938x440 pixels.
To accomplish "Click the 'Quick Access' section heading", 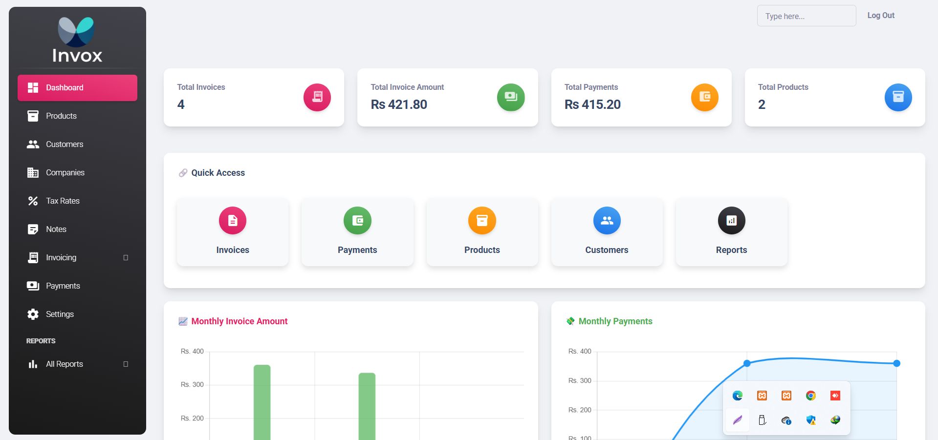I will [x=218, y=173].
